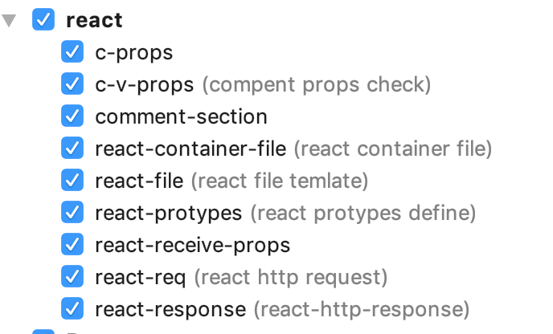Uncheck the react-receive-props checkbox
This screenshot has height=334, width=553.
point(72,244)
